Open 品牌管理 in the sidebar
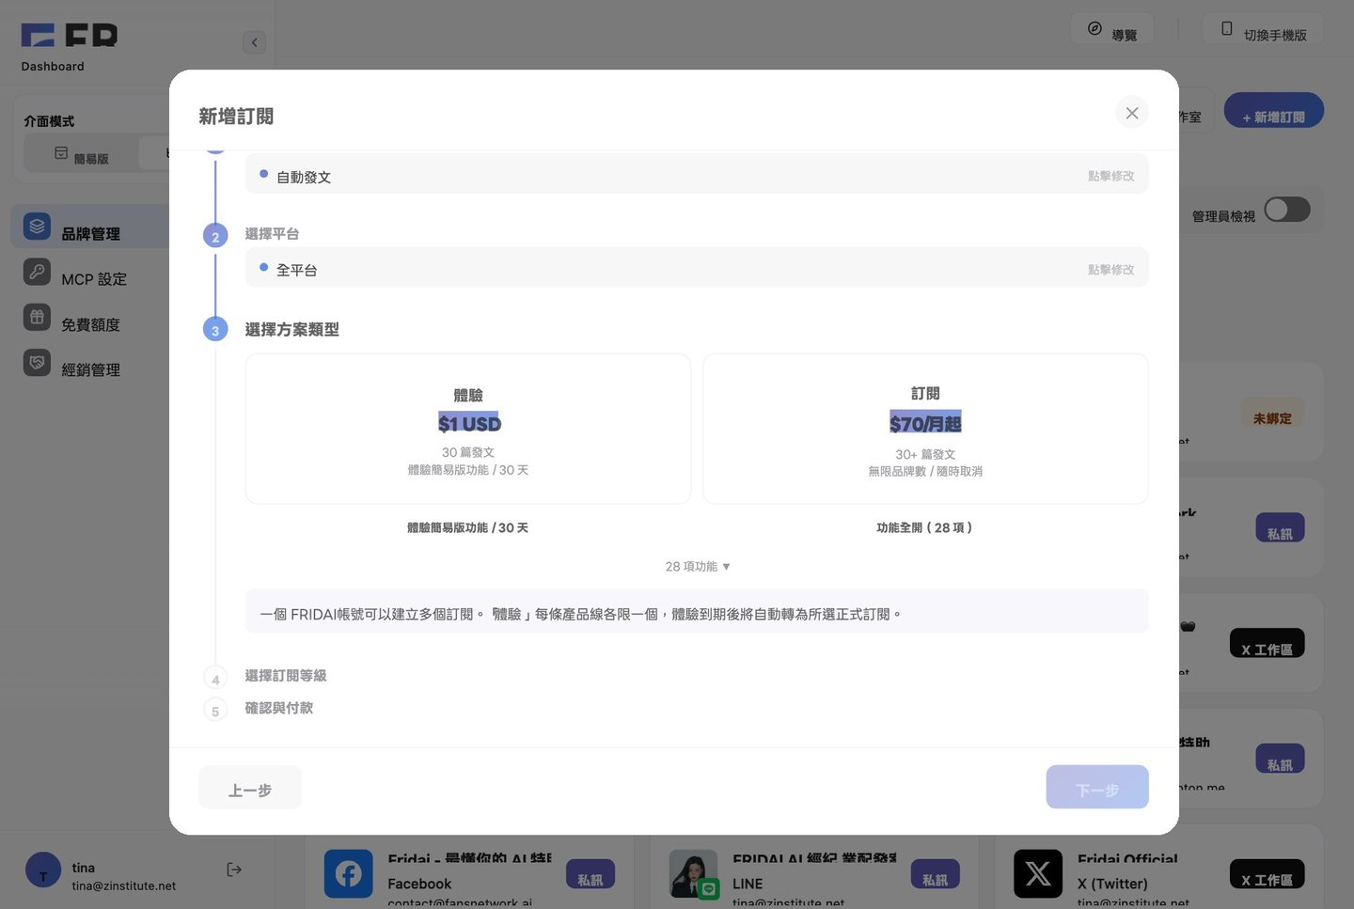This screenshot has height=909, width=1354. click(91, 227)
